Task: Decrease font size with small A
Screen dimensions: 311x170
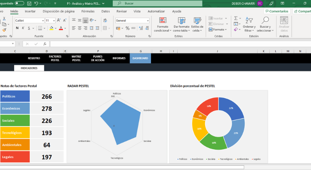Action: pos(65,20)
